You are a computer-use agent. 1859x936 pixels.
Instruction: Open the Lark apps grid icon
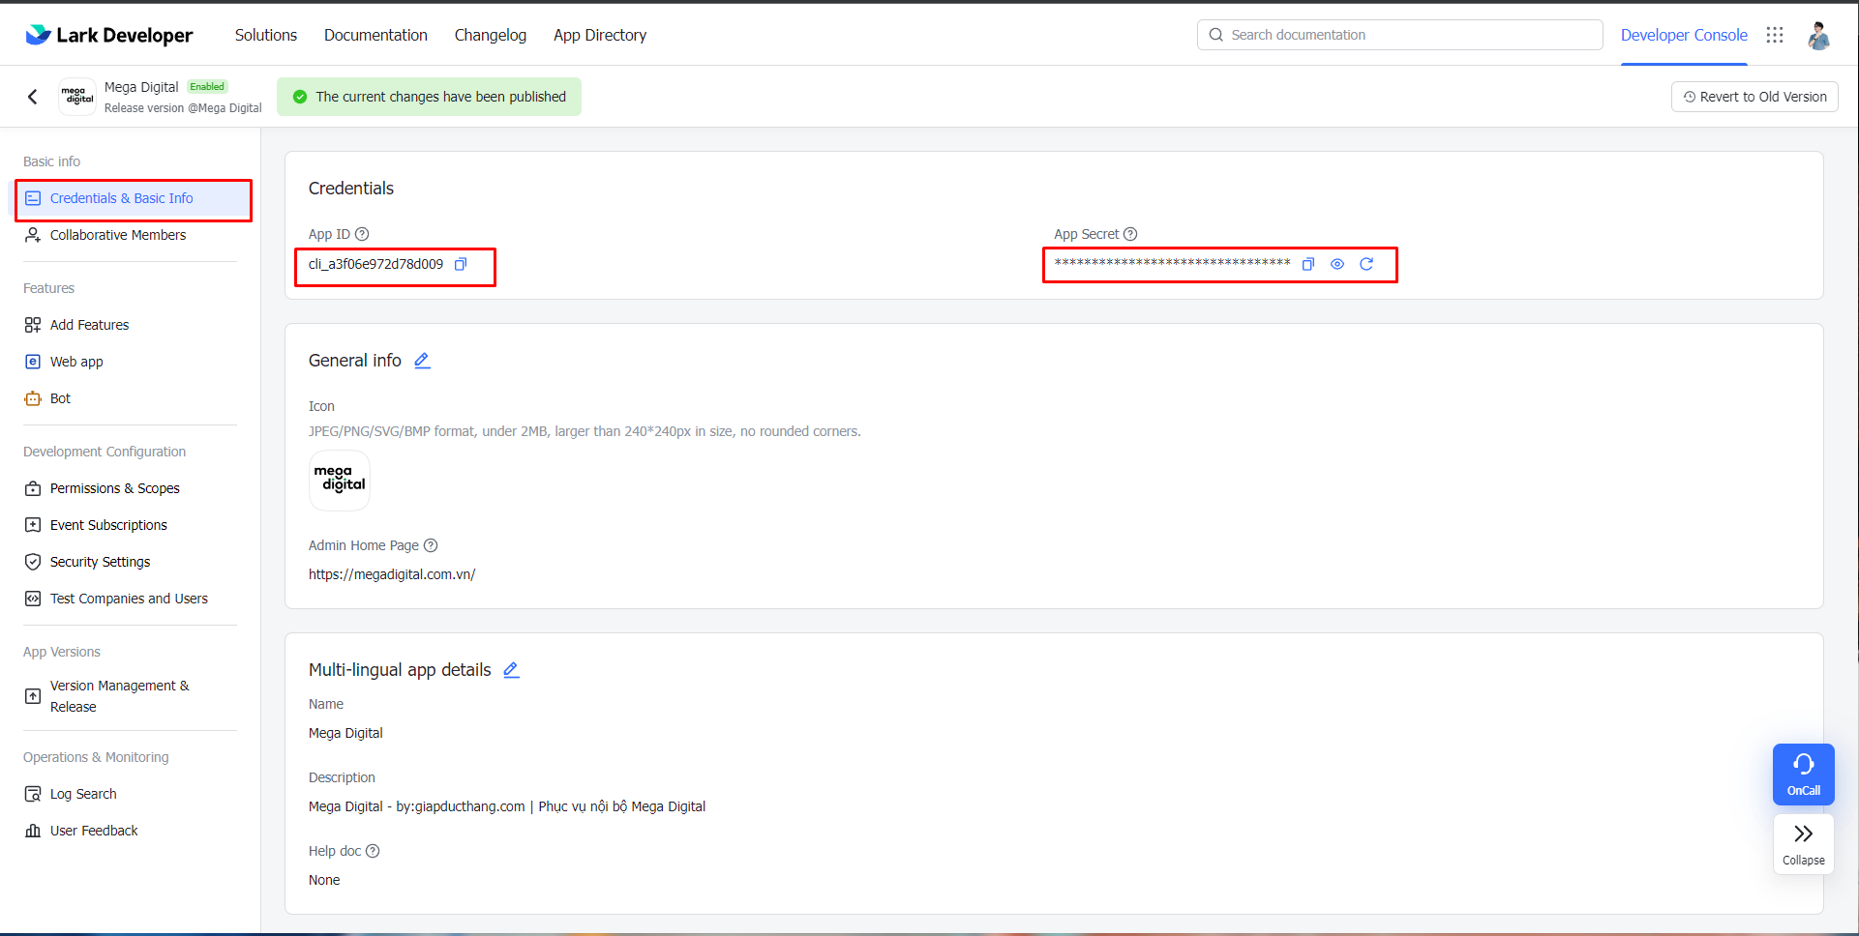pyautogui.click(x=1775, y=35)
